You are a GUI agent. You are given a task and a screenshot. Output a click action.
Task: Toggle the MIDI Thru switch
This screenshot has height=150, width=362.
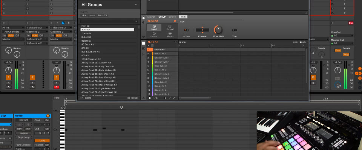(235, 30)
